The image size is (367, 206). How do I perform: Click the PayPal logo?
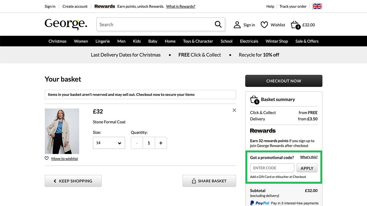[x=260, y=203]
